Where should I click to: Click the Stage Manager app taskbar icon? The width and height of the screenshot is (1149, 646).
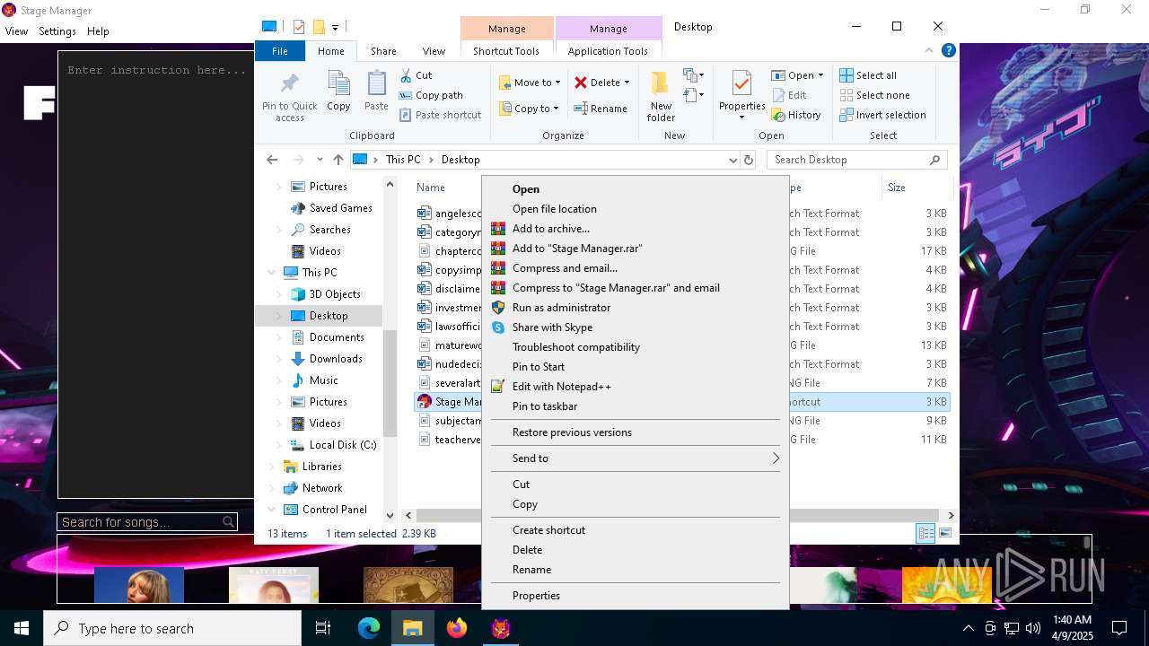(501, 628)
